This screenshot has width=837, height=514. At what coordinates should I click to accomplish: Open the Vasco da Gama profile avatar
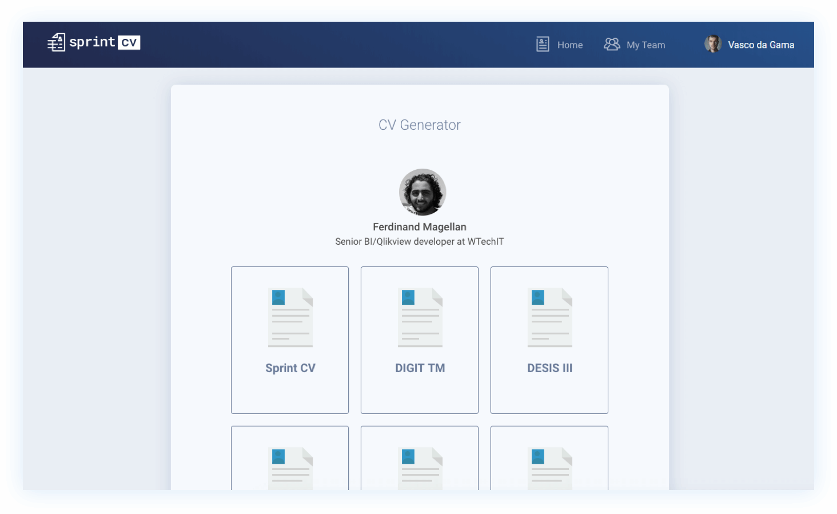click(712, 44)
